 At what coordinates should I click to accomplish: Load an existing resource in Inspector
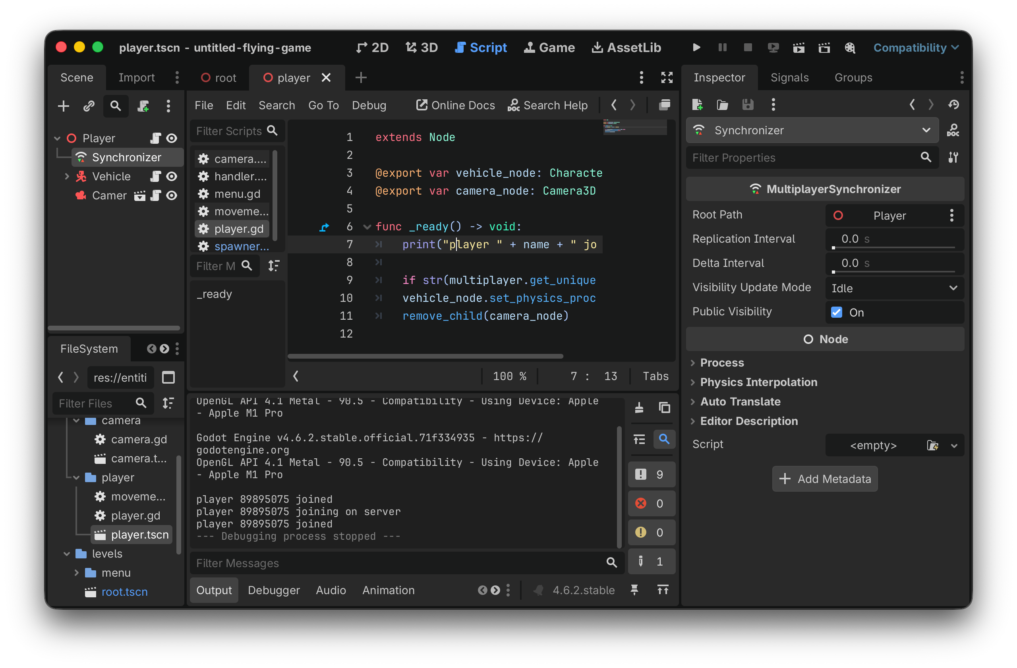pyautogui.click(x=723, y=104)
